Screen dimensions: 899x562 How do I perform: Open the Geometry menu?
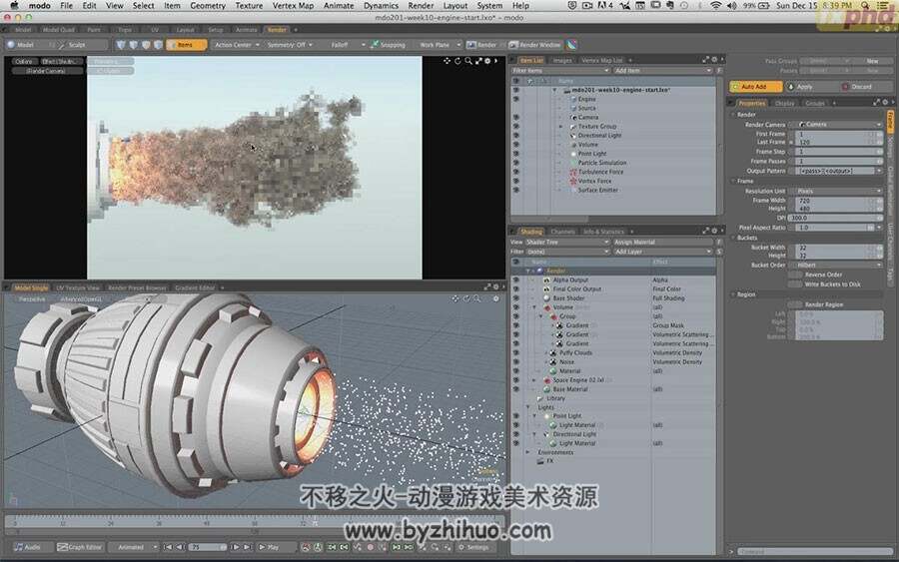(x=208, y=6)
